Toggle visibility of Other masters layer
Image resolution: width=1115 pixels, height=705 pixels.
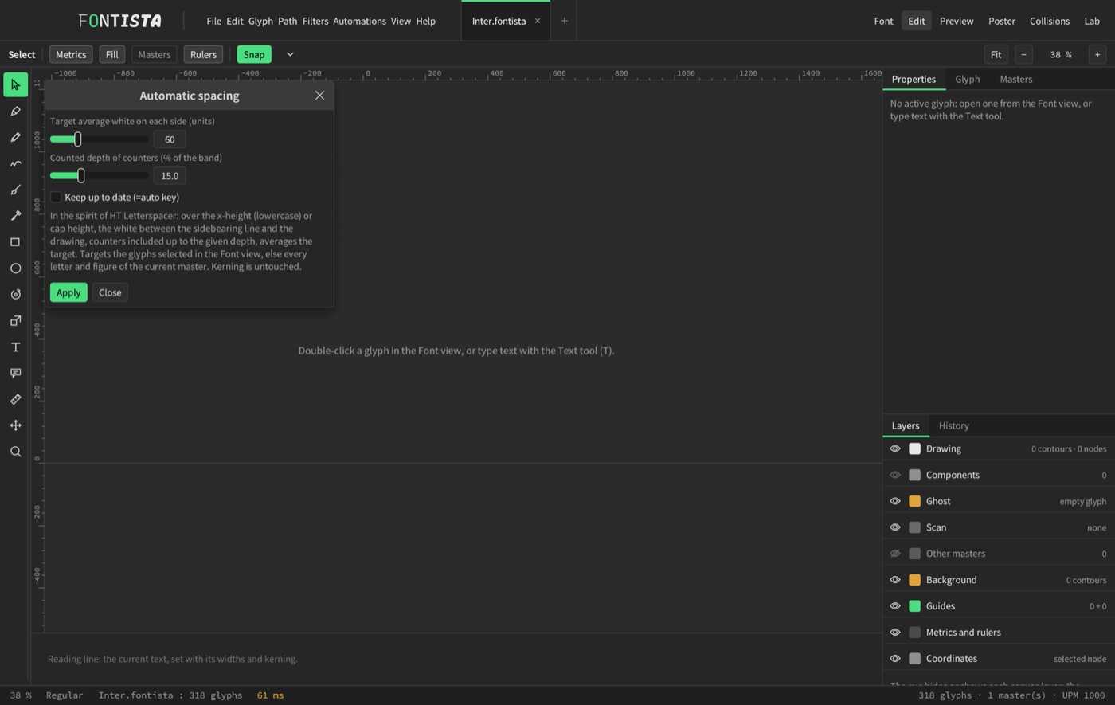pyautogui.click(x=895, y=554)
